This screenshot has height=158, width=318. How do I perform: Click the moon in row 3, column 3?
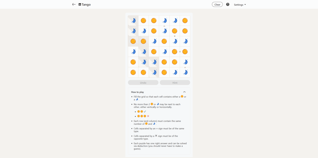pos(154,41)
